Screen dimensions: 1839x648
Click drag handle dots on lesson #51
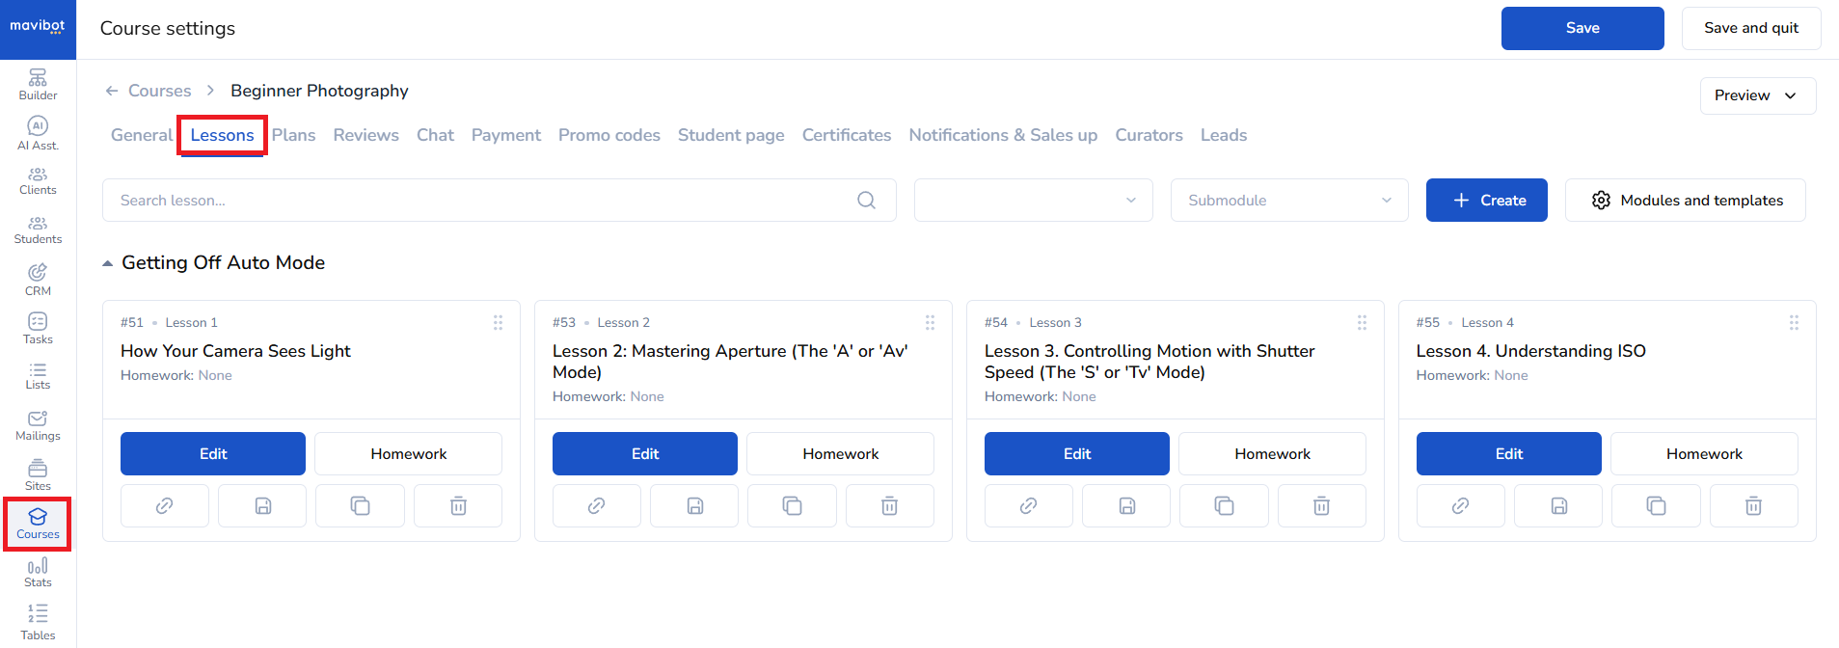point(498,323)
